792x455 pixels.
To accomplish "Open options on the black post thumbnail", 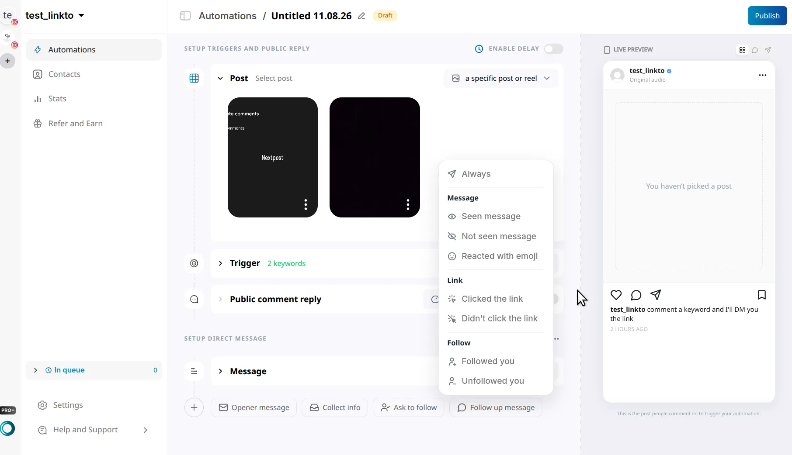I will [x=408, y=204].
